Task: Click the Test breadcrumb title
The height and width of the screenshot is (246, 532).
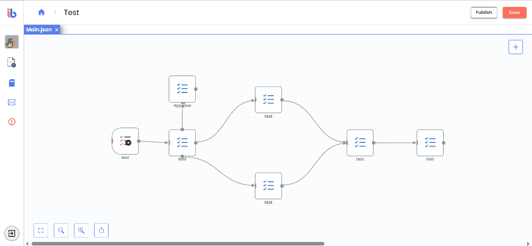Action: [72, 13]
